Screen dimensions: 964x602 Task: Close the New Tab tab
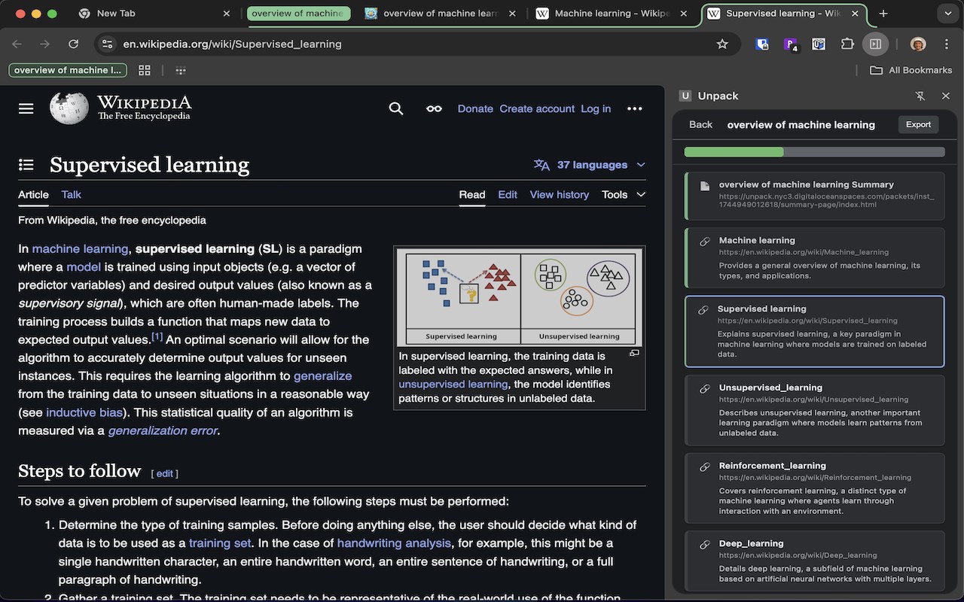tap(227, 14)
